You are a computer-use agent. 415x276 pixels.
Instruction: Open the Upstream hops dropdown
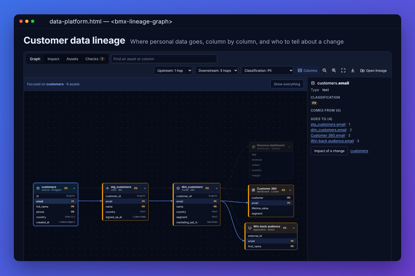tap(173, 70)
